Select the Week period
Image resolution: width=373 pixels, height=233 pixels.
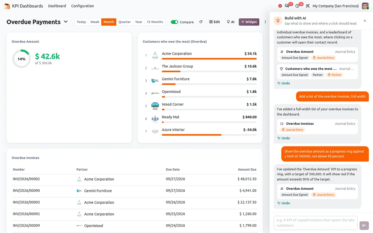pyautogui.click(x=95, y=22)
